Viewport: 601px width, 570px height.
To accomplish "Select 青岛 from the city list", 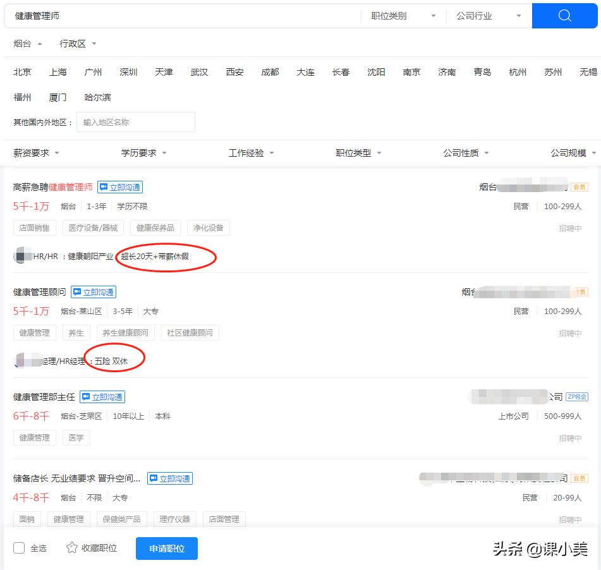I will click(x=482, y=72).
